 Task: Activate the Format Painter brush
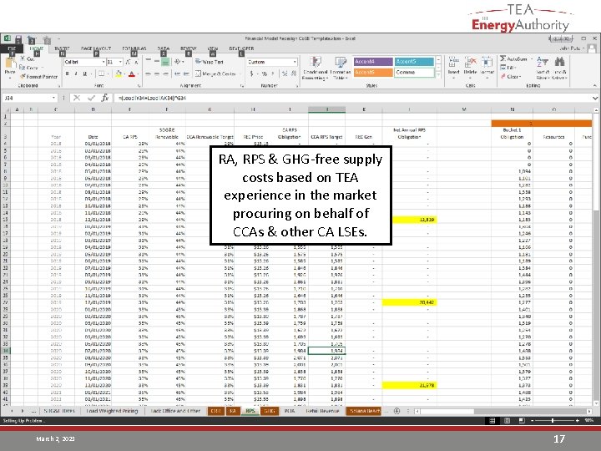coord(38,76)
